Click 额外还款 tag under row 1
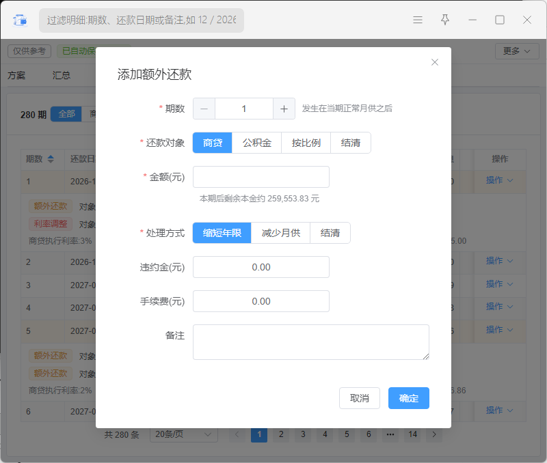Image resolution: width=547 pixels, height=463 pixels. (x=50, y=206)
